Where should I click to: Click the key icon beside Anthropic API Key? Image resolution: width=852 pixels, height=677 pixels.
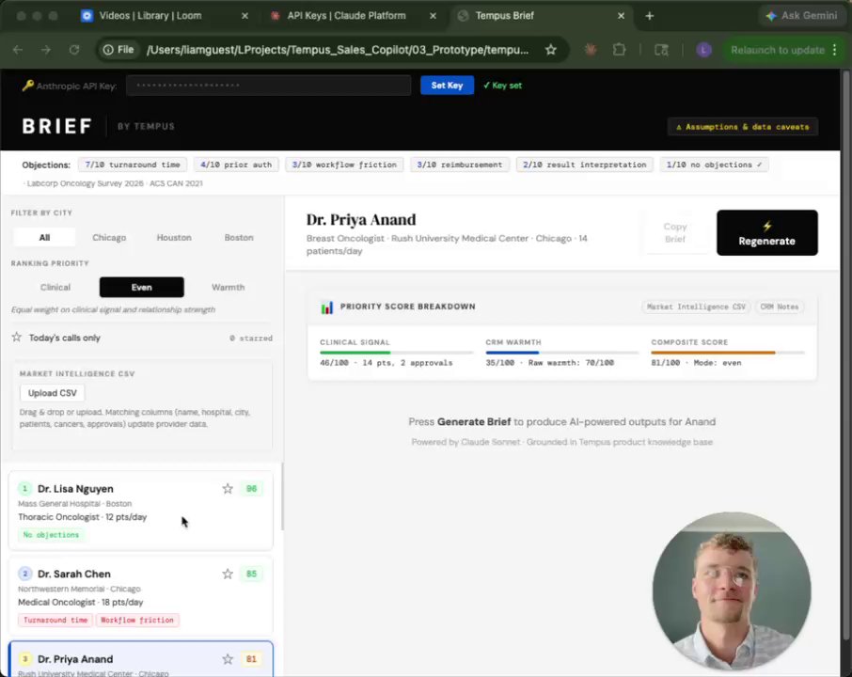(x=27, y=86)
